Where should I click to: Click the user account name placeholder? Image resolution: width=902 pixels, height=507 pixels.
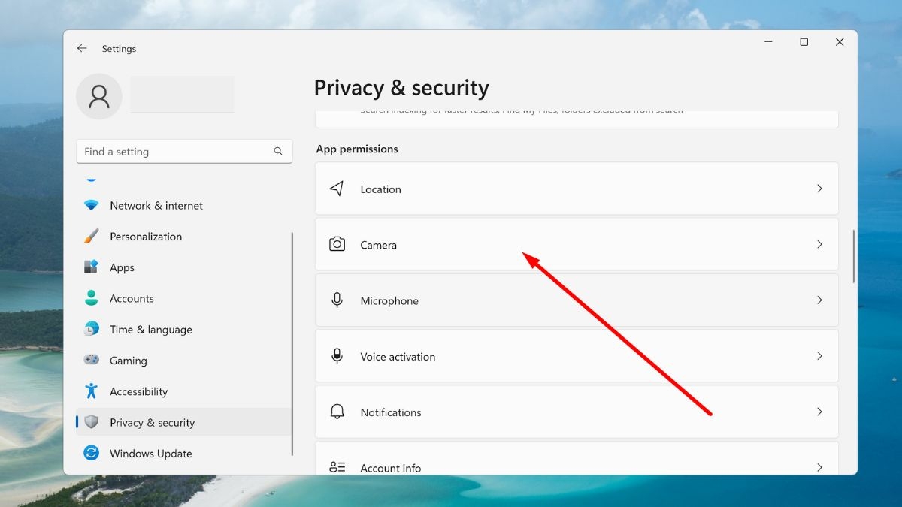click(182, 95)
